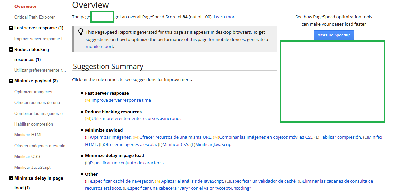Open Especificar un conjunto de caracteres link
Viewport: 397px width, 194px height.
127,163
